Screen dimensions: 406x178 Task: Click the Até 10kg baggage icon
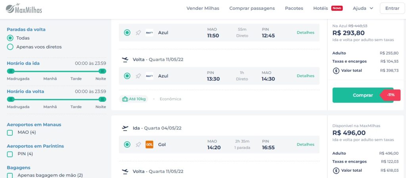click(125, 99)
